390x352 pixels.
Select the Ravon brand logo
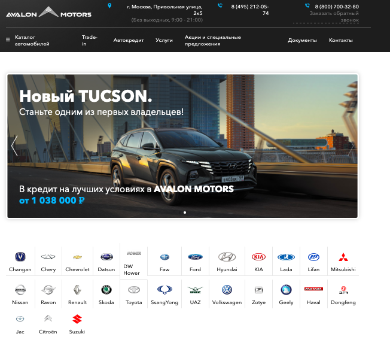(x=48, y=290)
